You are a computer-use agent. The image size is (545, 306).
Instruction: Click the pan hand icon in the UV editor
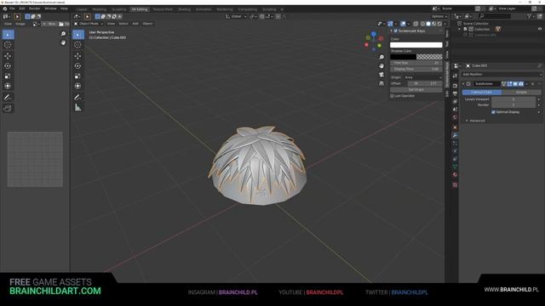63,42
